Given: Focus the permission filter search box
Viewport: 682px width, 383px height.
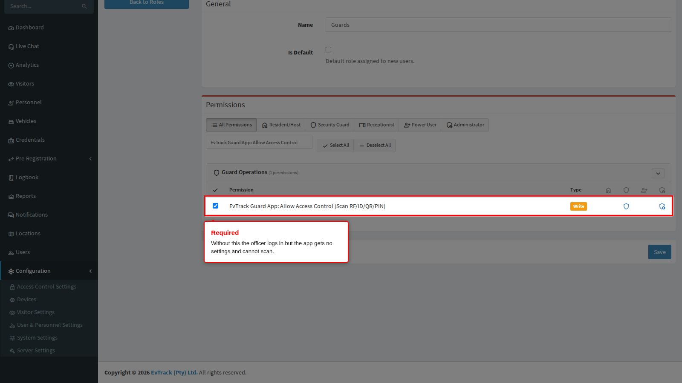Looking at the screenshot, I should pos(259,143).
